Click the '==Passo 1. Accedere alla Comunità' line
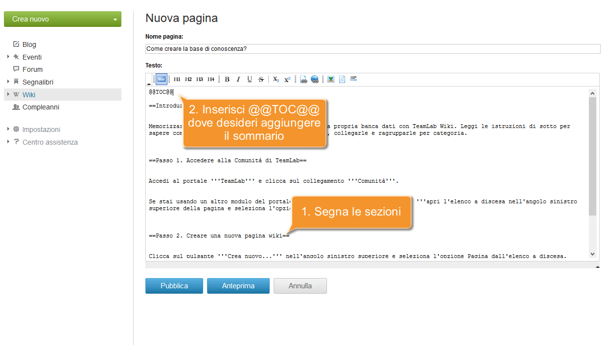Screen dimensions: 606x345 pyautogui.click(x=228, y=160)
